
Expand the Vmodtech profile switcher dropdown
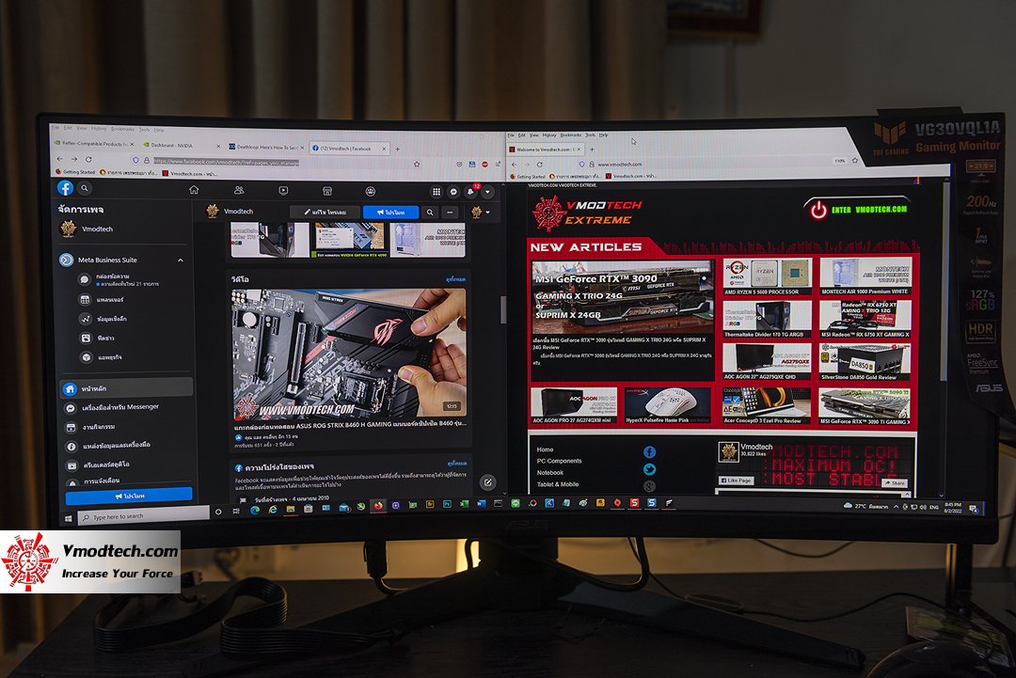click(x=480, y=213)
